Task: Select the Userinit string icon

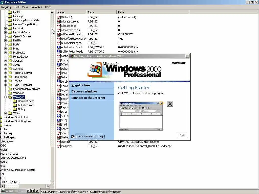Action: pos(59,141)
